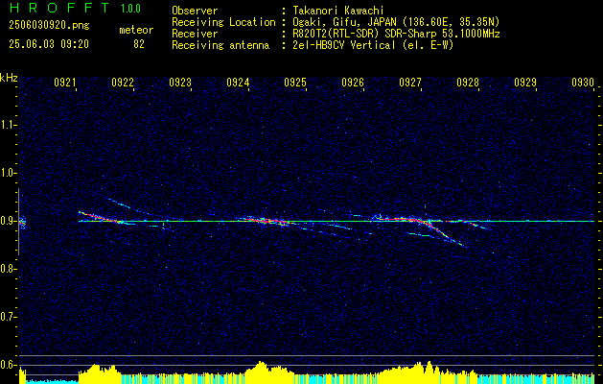Click the kHz axis unit label

(x=9, y=78)
